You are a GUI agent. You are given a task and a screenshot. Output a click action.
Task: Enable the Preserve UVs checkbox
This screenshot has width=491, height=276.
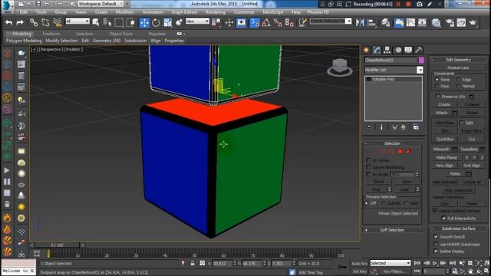coord(438,97)
